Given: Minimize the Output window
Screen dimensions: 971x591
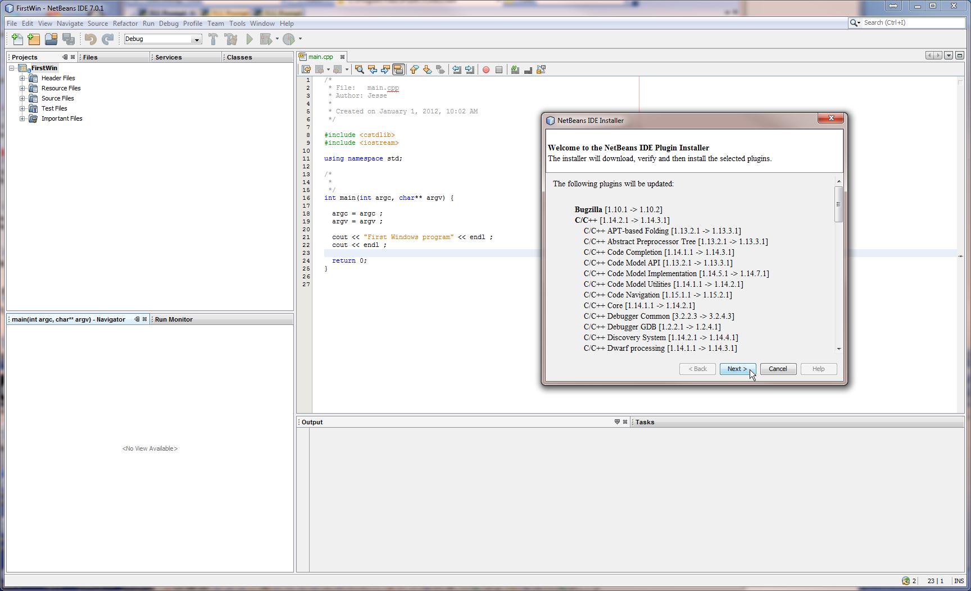Looking at the screenshot, I should click(x=616, y=422).
